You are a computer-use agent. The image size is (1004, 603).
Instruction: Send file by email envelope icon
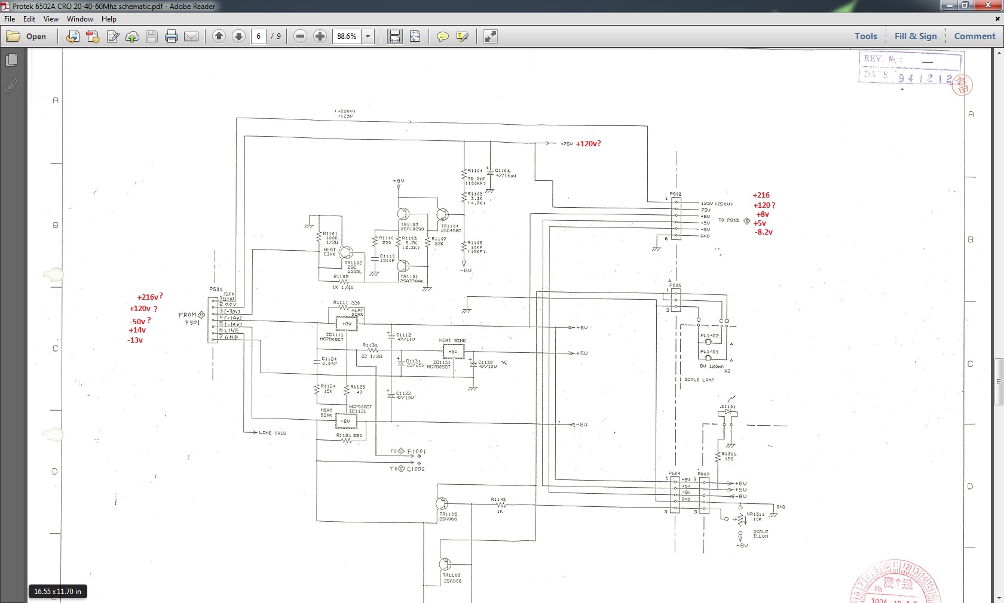(191, 36)
